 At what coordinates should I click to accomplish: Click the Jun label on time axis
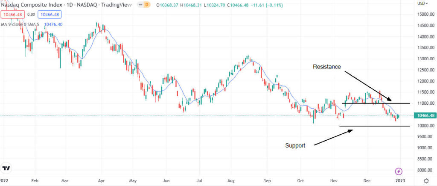pyautogui.click(x=166, y=180)
